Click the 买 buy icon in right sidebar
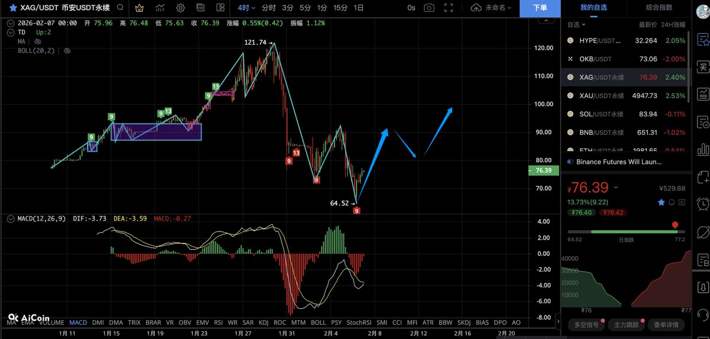The height and width of the screenshot is (339, 710). point(703,67)
